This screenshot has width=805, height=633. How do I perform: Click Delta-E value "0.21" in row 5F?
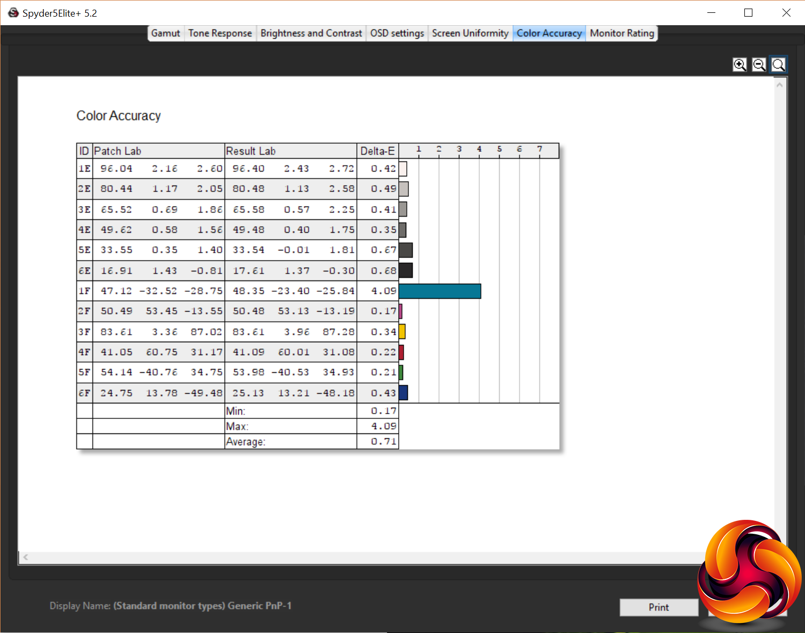[384, 372]
